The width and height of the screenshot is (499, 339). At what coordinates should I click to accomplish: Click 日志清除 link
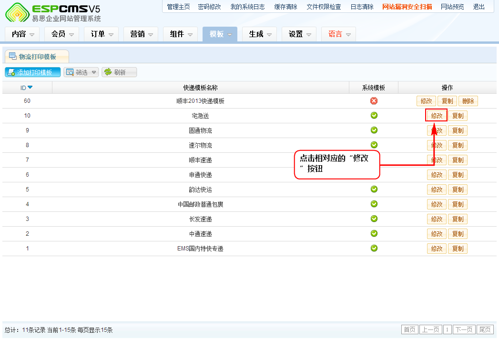click(362, 7)
